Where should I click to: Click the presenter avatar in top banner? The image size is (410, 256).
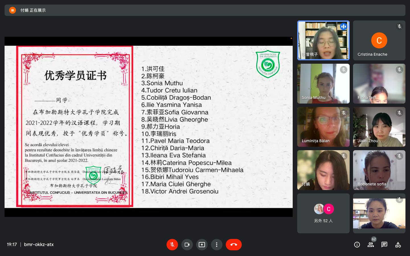pos(13,10)
